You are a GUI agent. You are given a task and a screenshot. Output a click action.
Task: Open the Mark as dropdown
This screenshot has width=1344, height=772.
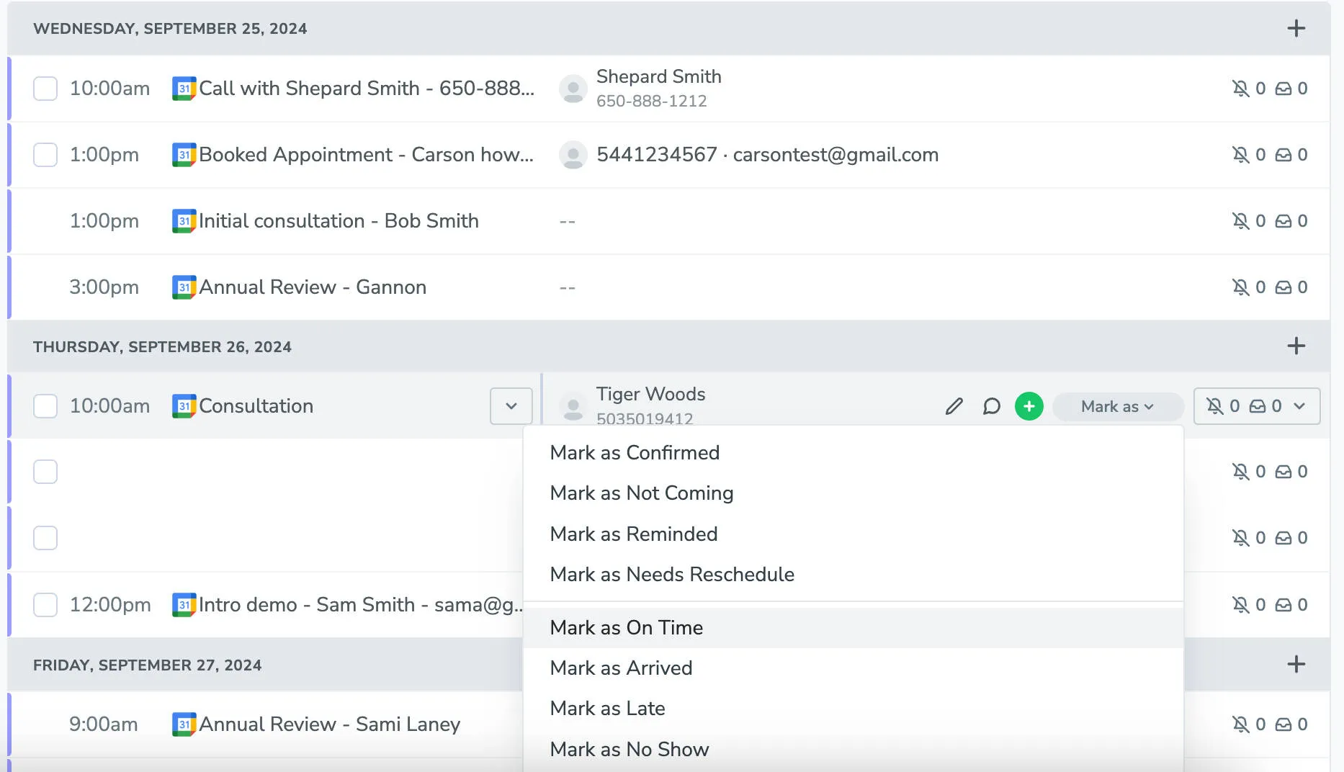pos(1117,406)
